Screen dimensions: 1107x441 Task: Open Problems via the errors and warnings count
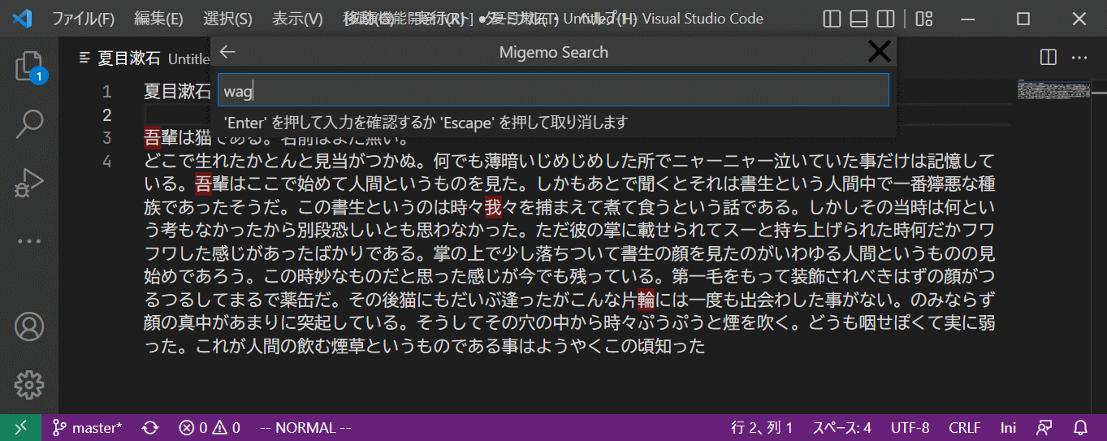[x=210, y=427]
